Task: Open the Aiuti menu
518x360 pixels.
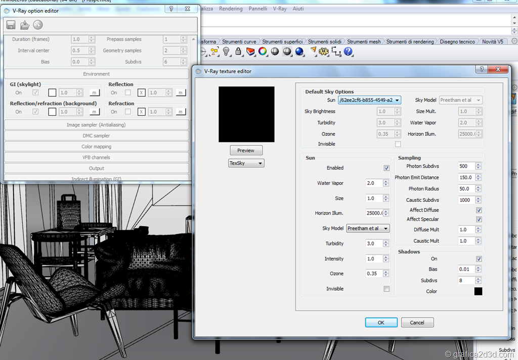Action: (298, 9)
